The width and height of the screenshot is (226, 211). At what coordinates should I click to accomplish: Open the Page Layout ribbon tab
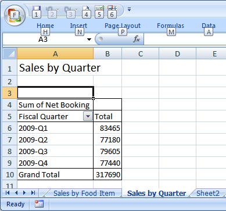click(123, 26)
